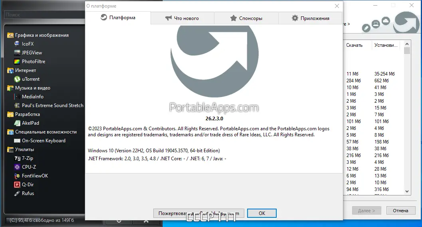Start Rufus from the menu

[x=24, y=193]
